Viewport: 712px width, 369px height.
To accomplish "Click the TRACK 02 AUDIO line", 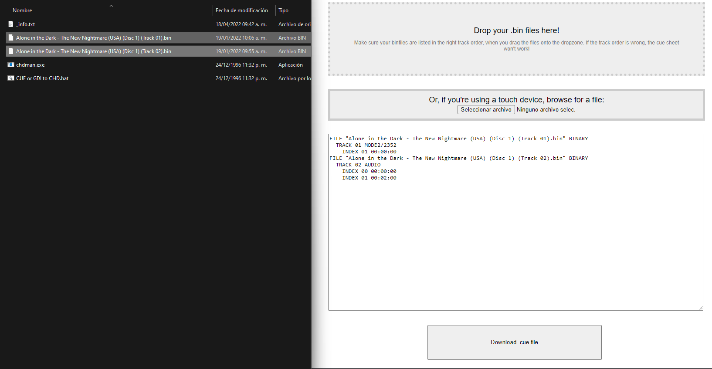I will 358,165.
